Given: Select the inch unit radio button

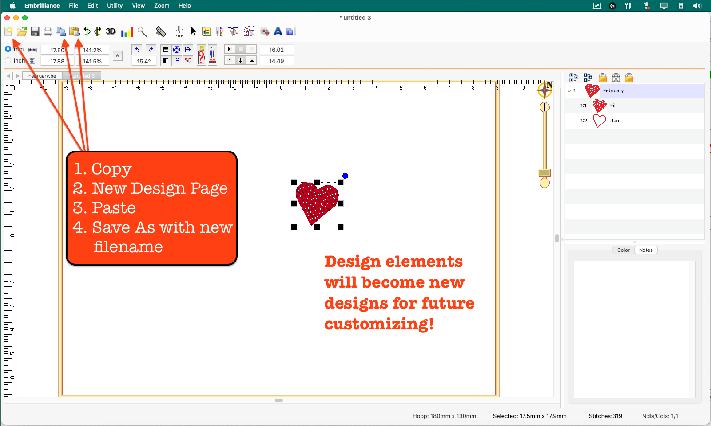Looking at the screenshot, I should 8,60.
